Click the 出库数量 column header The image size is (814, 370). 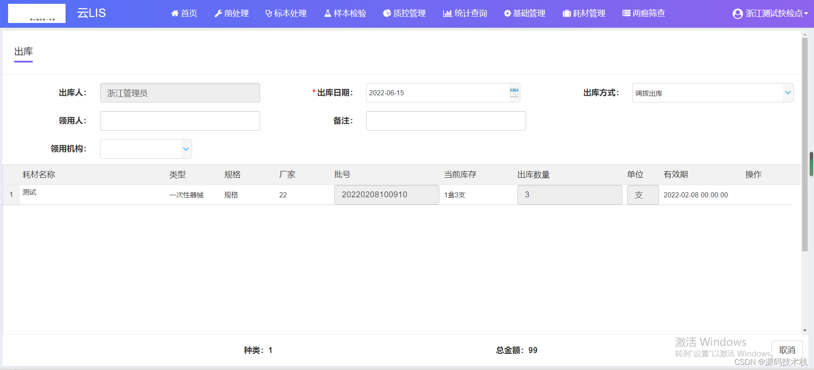[533, 174]
